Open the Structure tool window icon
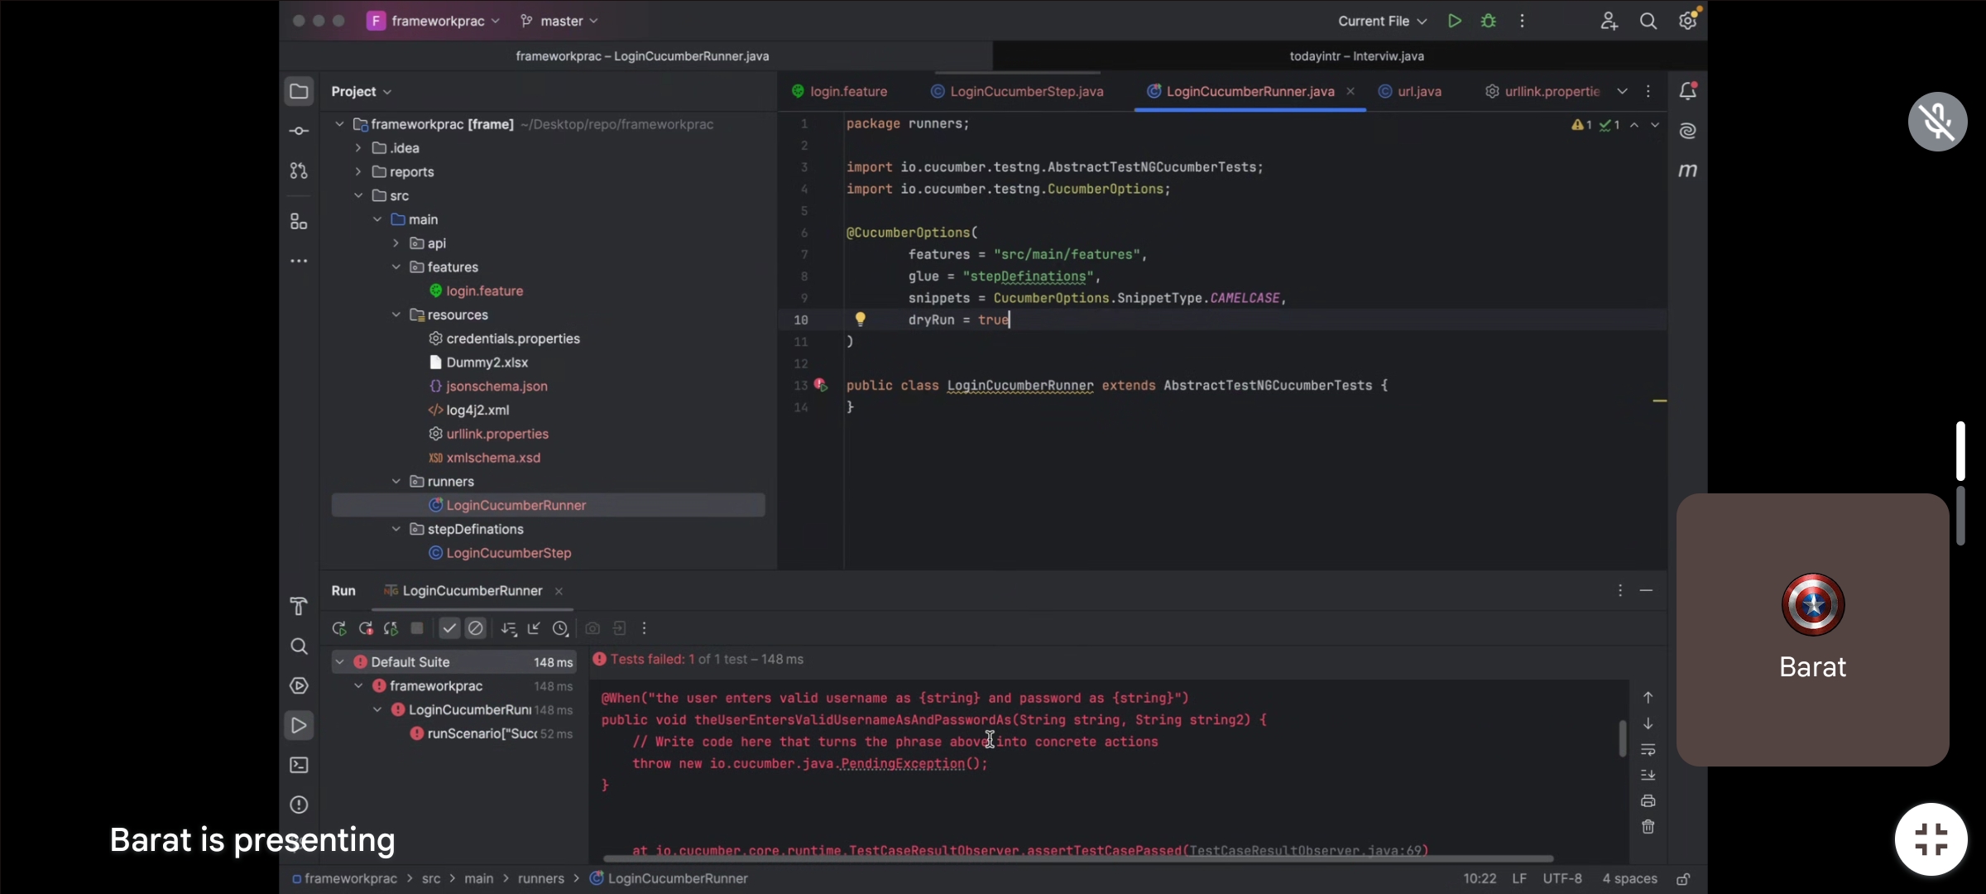This screenshot has height=894, width=1986. pos(299,221)
